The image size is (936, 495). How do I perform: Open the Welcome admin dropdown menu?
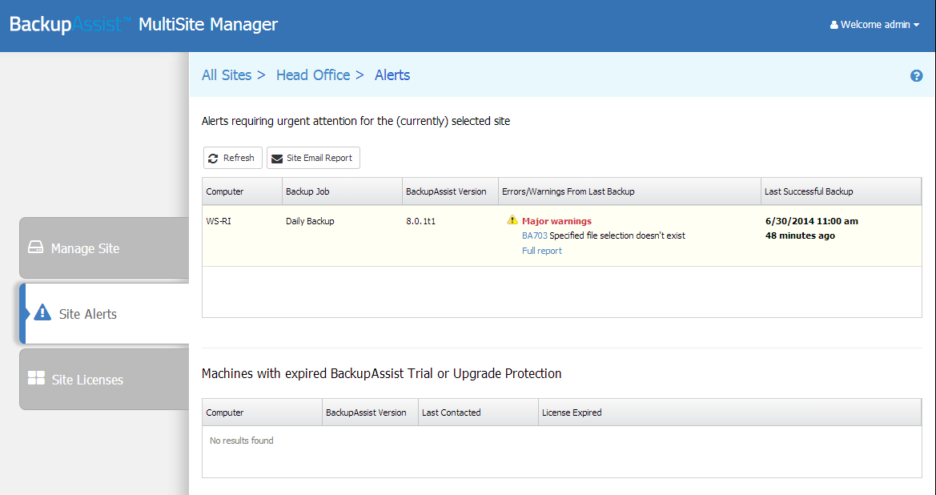click(874, 25)
